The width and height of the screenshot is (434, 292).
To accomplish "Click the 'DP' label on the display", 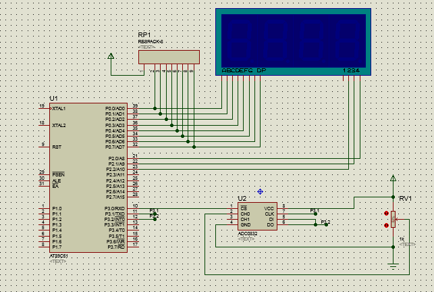I will pyautogui.click(x=261, y=71).
